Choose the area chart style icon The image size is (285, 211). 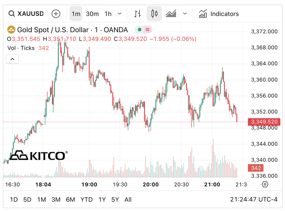[171, 13]
